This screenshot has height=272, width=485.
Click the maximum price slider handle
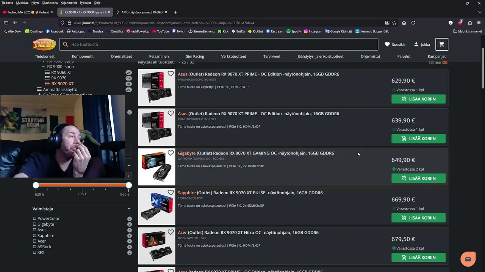[x=129, y=185]
